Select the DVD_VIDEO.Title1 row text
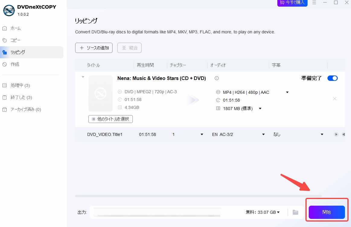Viewport: 351px width, 227px height. 105,134
